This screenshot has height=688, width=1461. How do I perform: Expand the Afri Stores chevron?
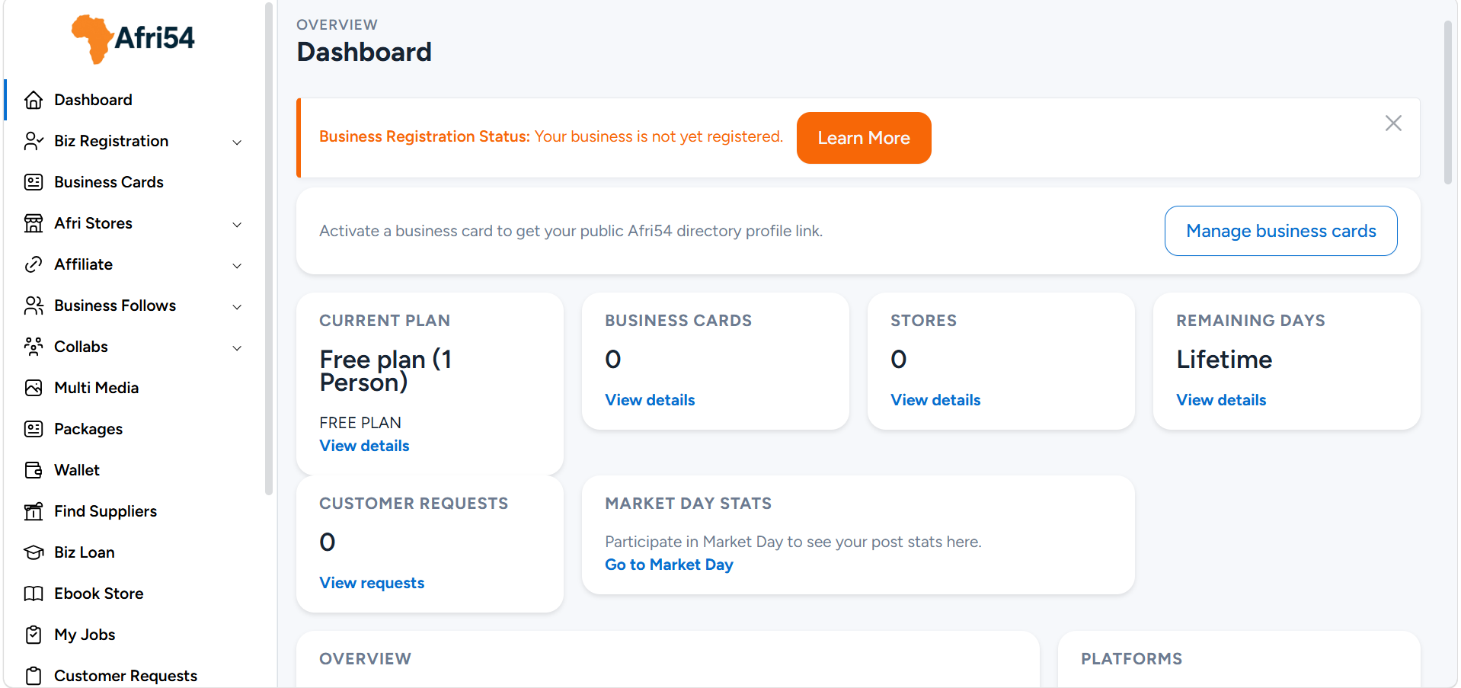(x=237, y=225)
